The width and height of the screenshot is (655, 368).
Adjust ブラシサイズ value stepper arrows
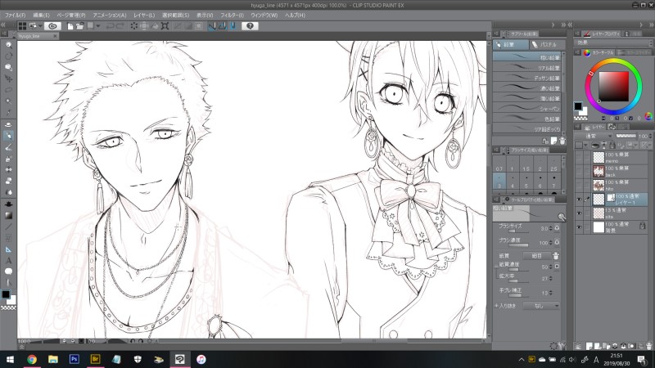click(551, 228)
